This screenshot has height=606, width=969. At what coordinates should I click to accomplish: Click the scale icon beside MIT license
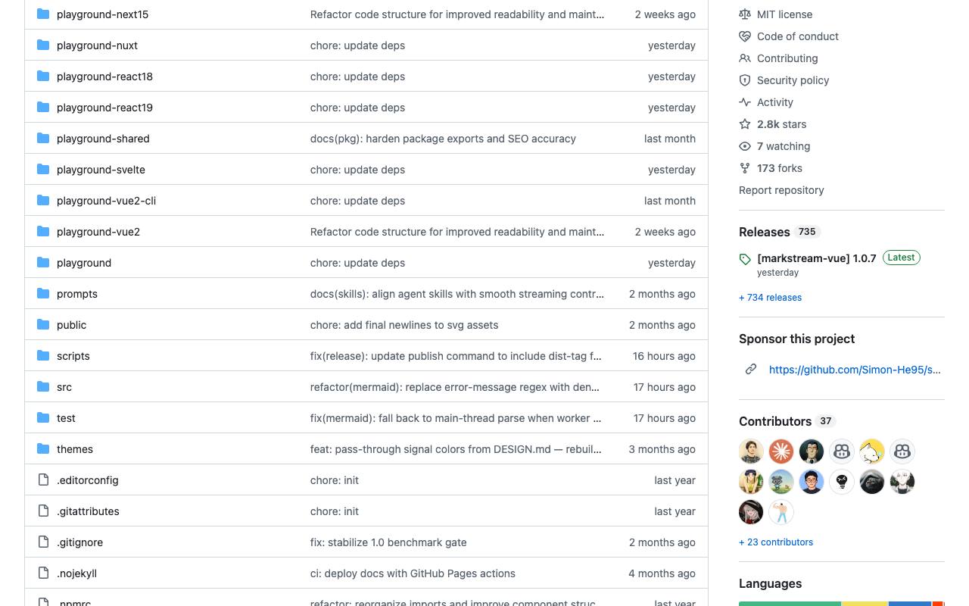click(745, 14)
